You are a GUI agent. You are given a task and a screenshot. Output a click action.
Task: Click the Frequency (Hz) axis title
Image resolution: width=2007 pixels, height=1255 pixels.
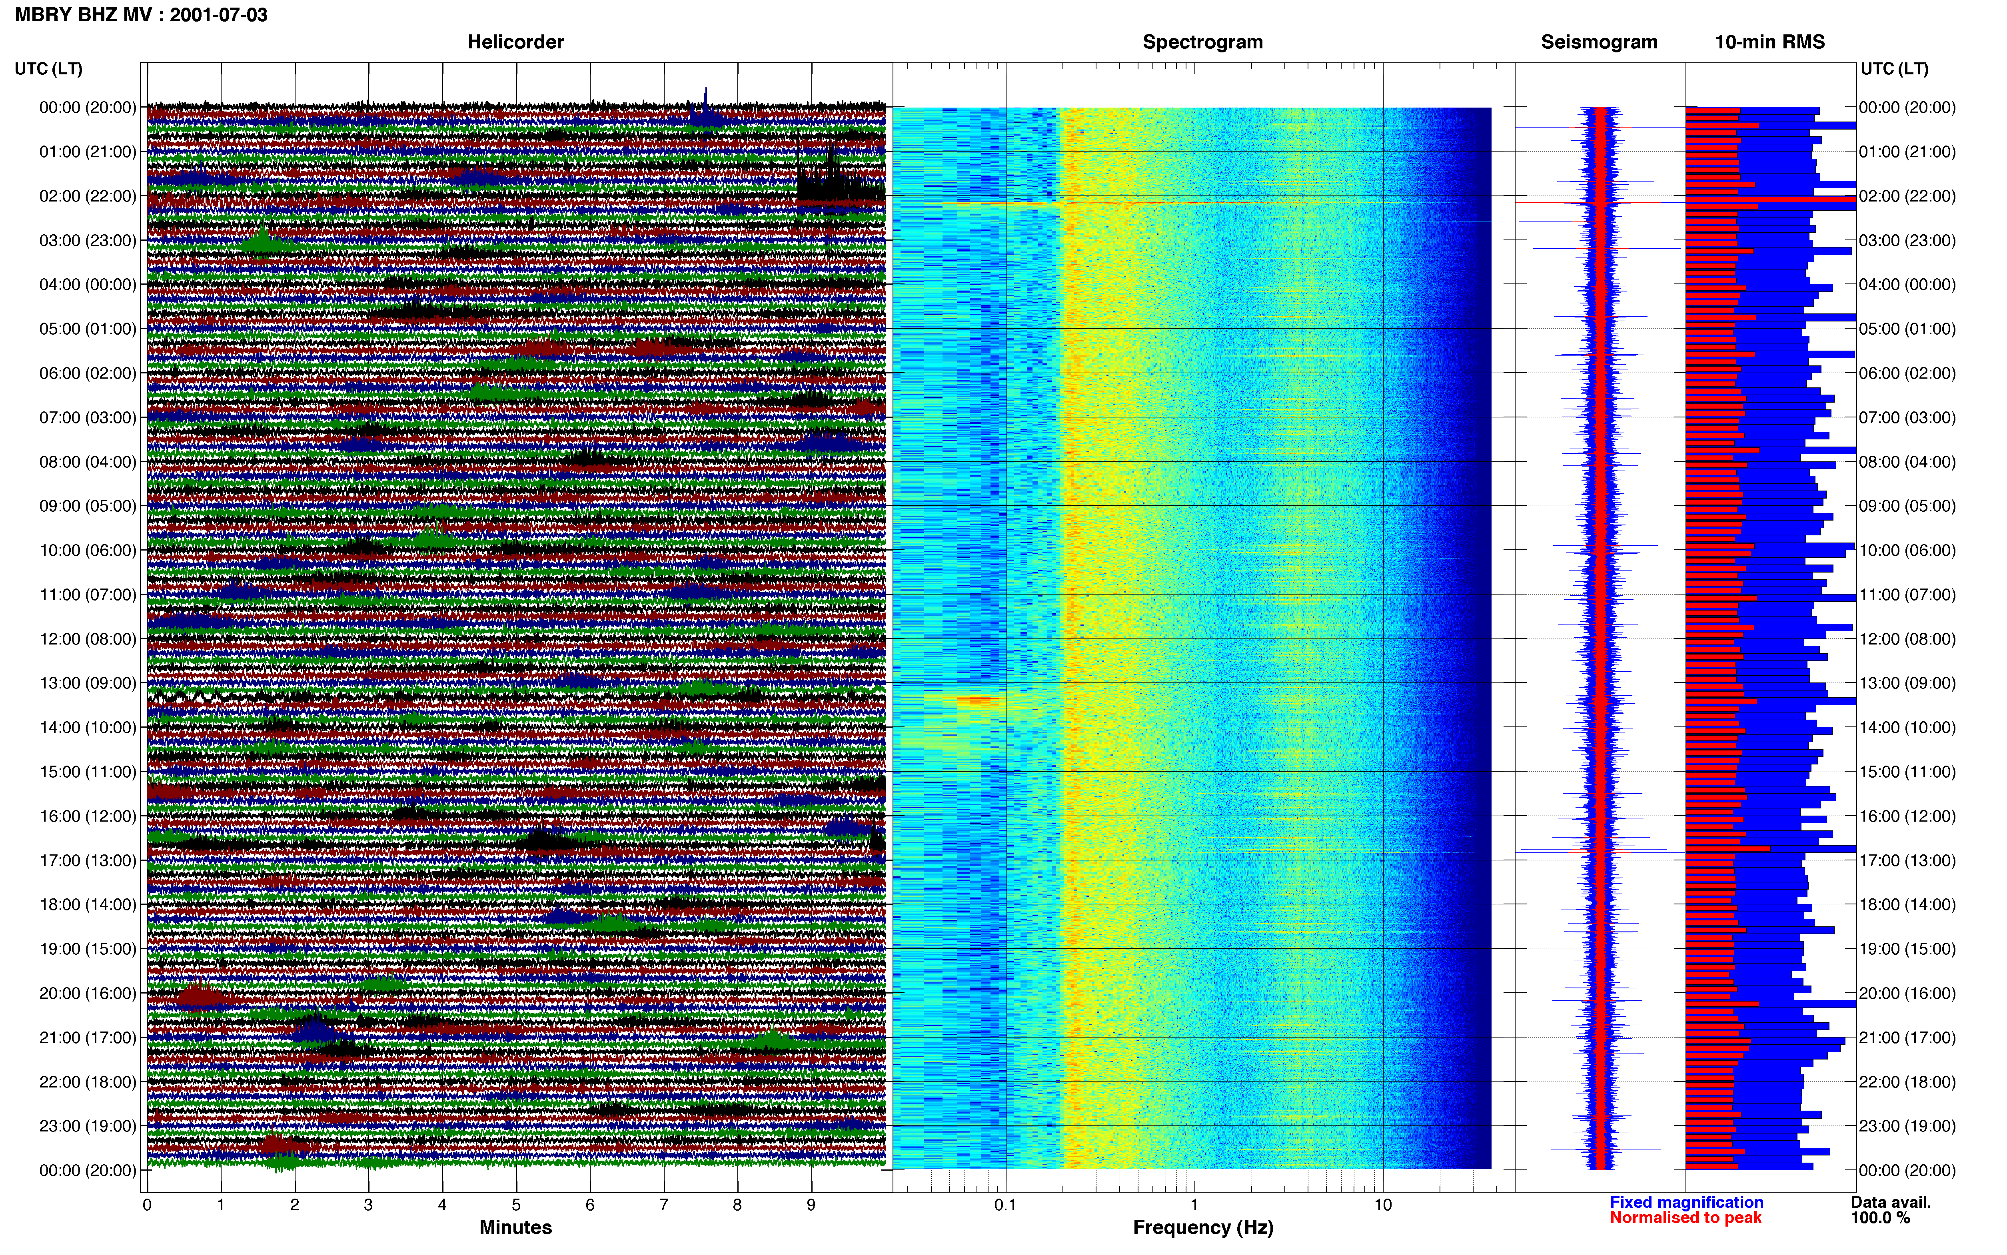(x=1203, y=1227)
